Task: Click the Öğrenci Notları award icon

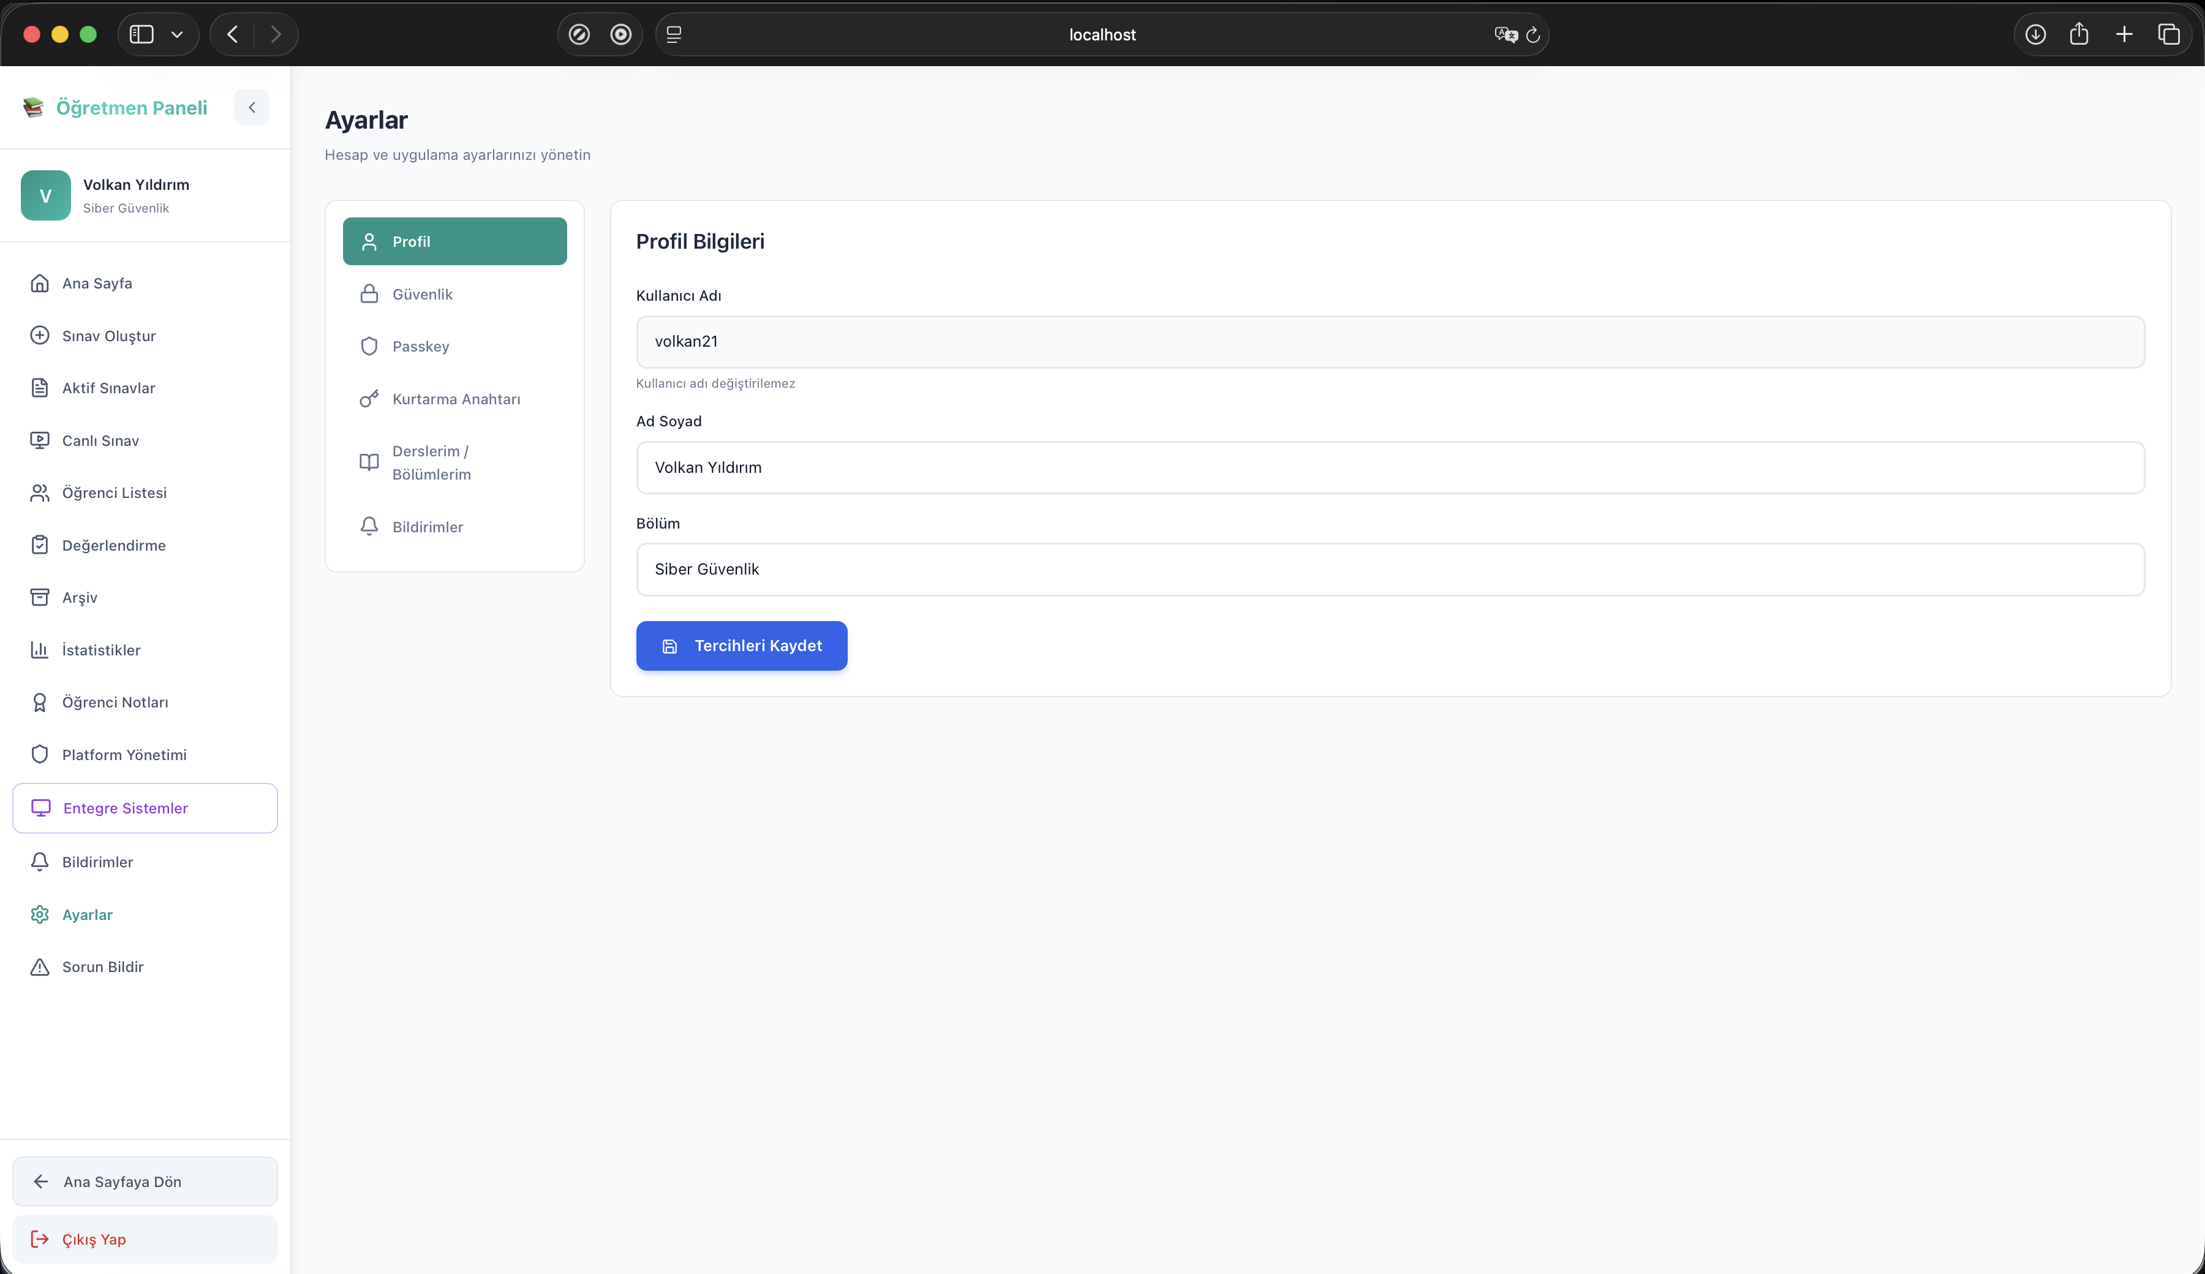Action: [39, 702]
